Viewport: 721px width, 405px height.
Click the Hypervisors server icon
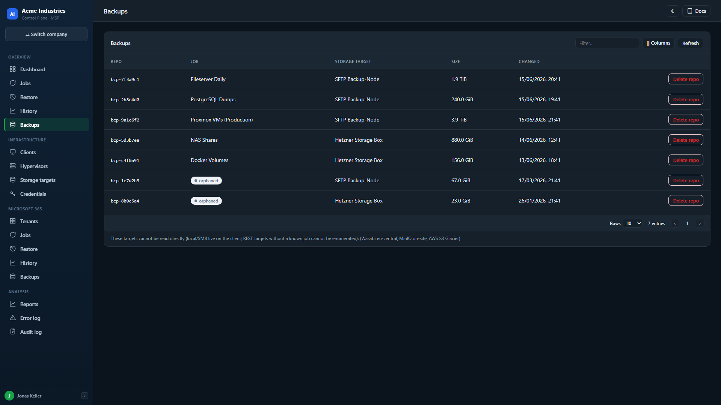tap(13, 166)
